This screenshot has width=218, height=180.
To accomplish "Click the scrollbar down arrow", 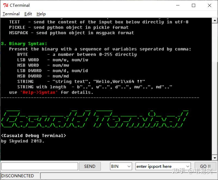I will (215, 157).
